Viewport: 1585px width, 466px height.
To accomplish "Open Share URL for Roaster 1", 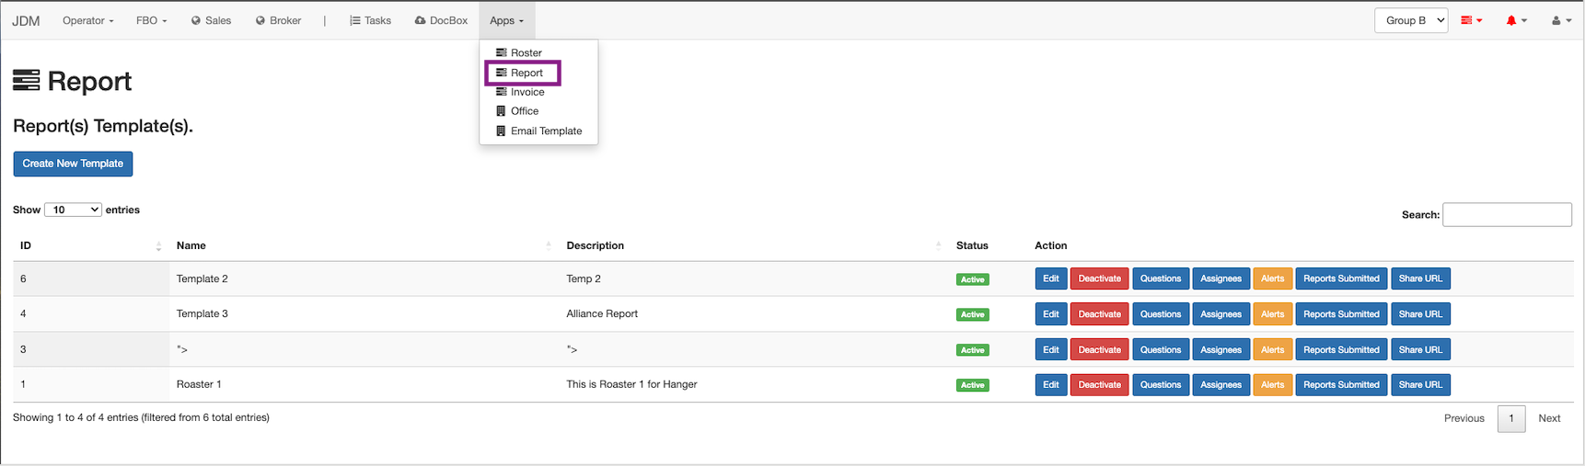I will click(x=1420, y=385).
